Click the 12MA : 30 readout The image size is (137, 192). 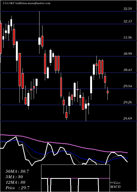(x=15, y=182)
